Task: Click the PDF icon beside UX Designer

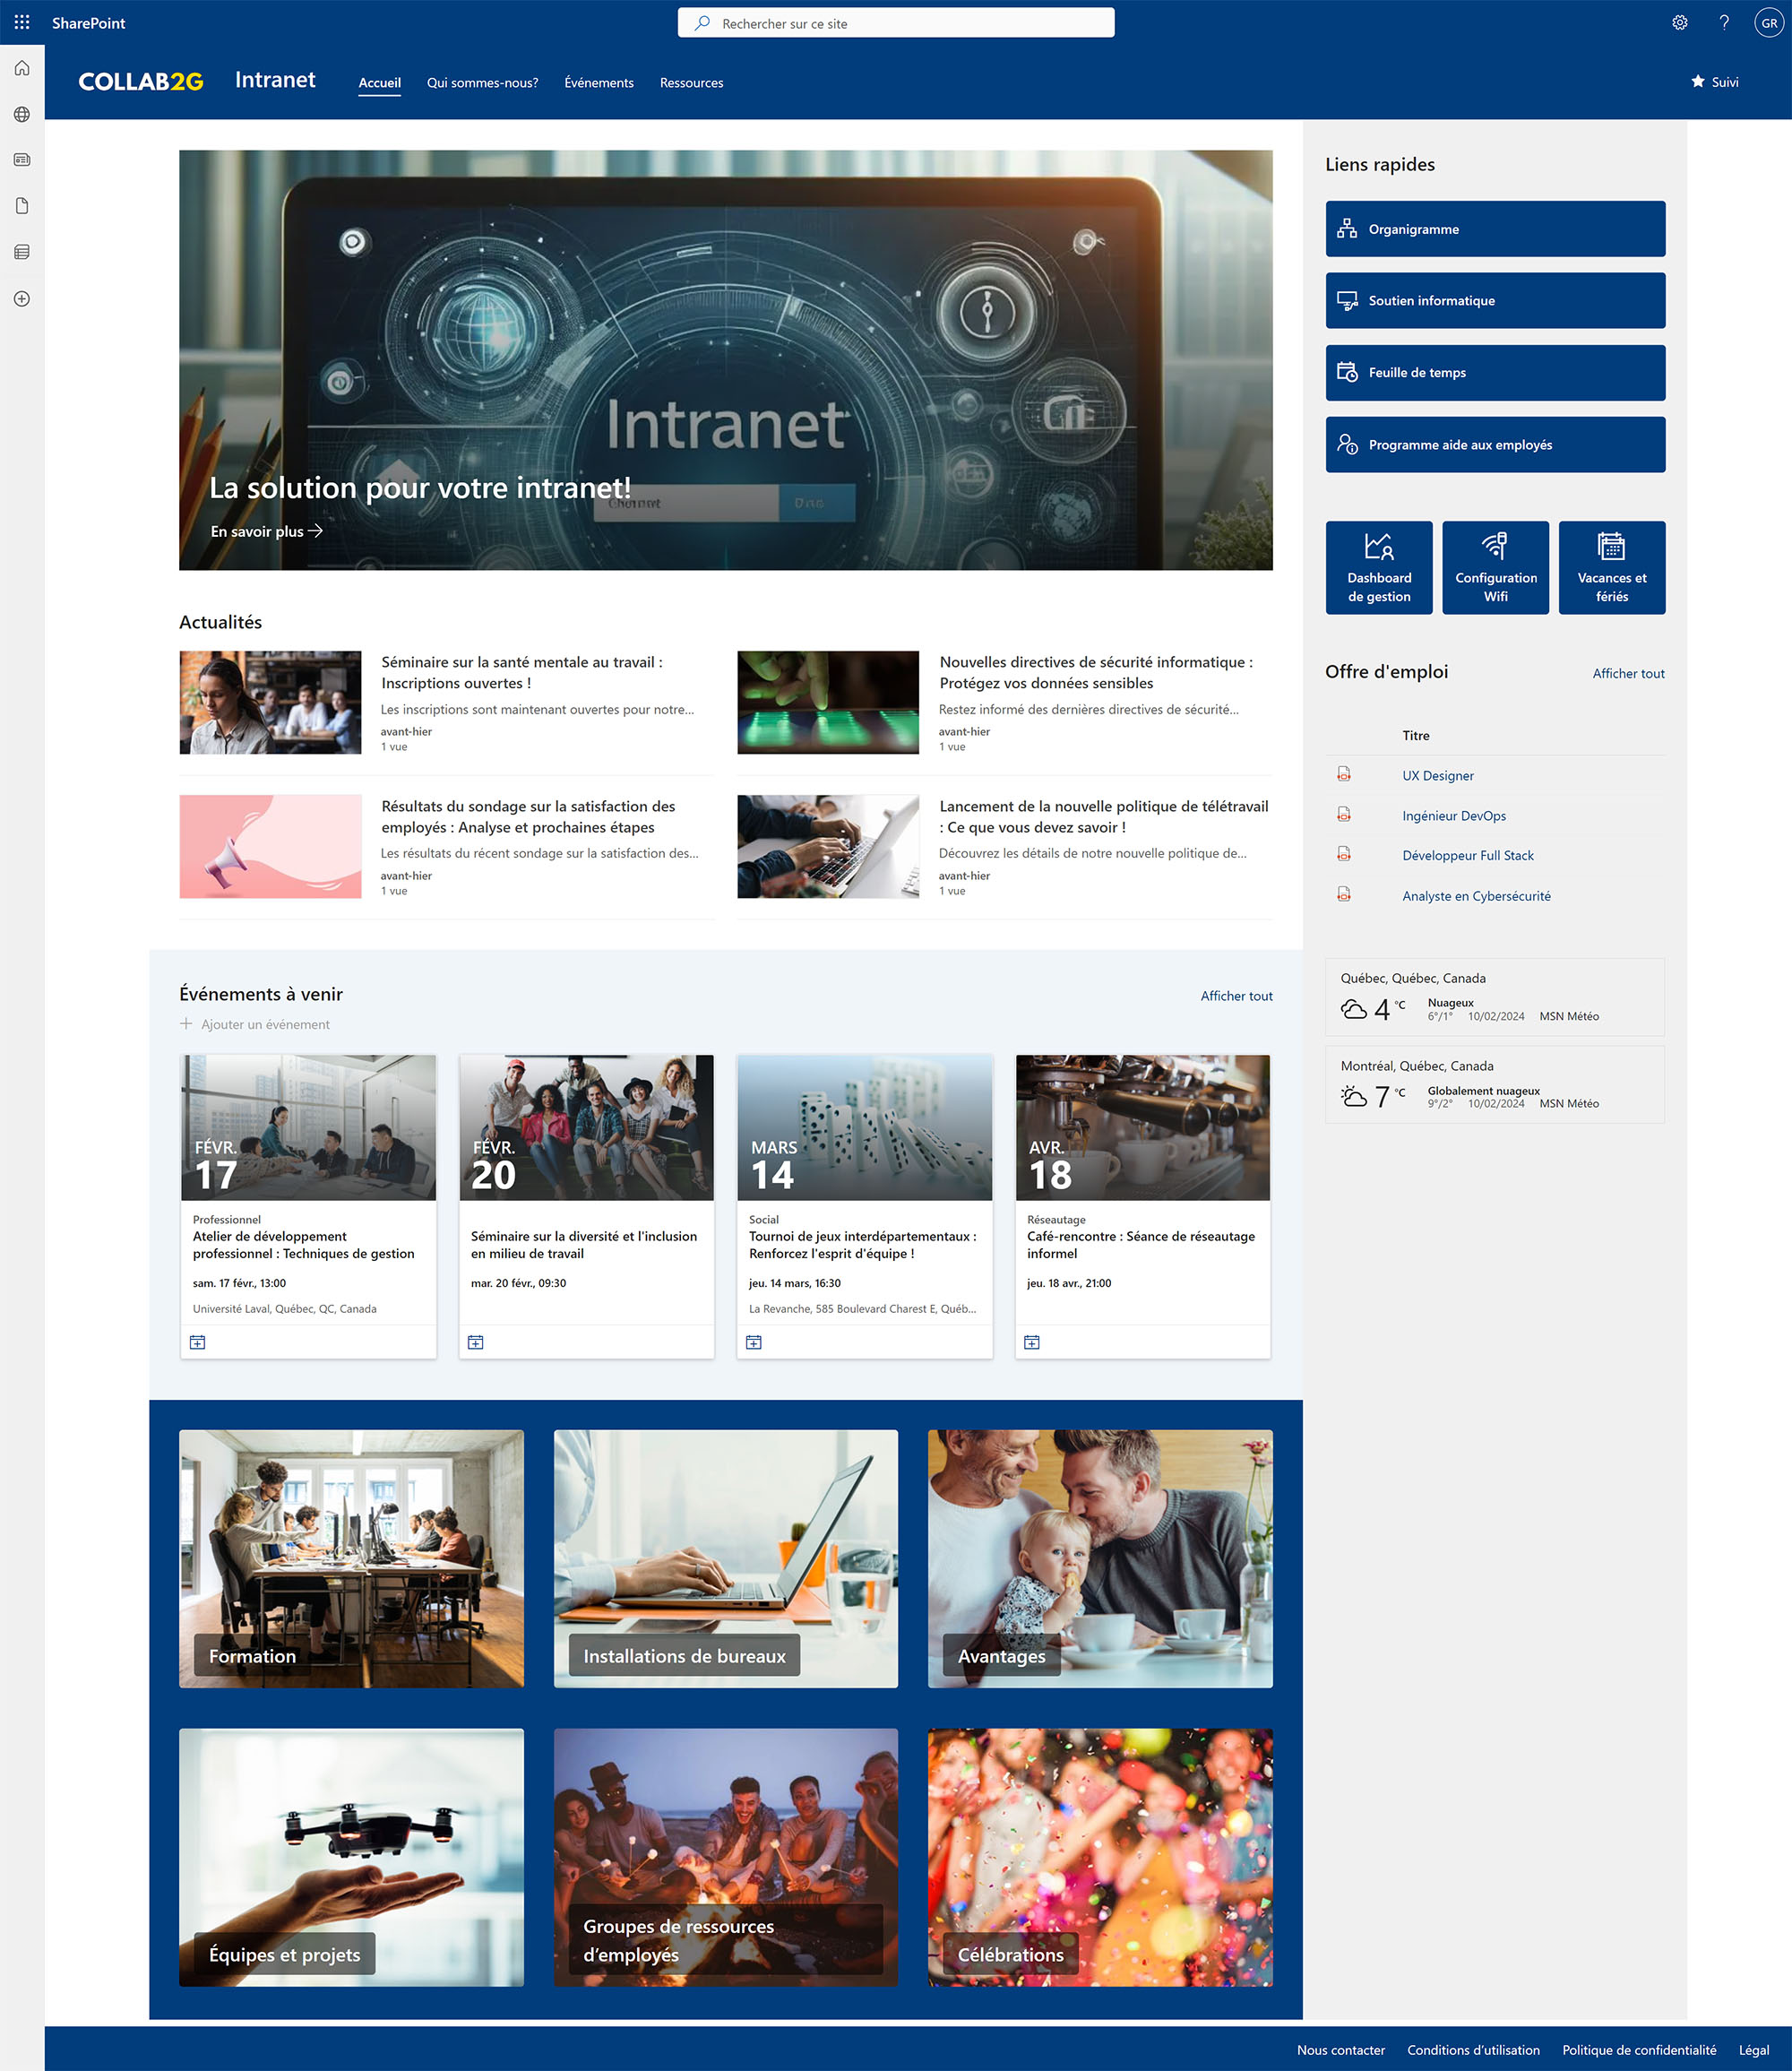Action: 1344,774
